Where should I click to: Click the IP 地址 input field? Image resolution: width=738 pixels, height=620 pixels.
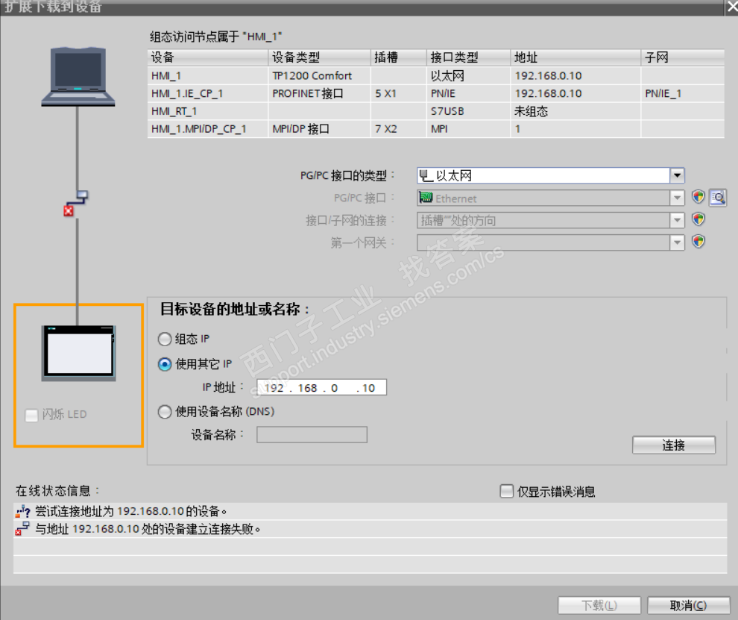[321, 388]
